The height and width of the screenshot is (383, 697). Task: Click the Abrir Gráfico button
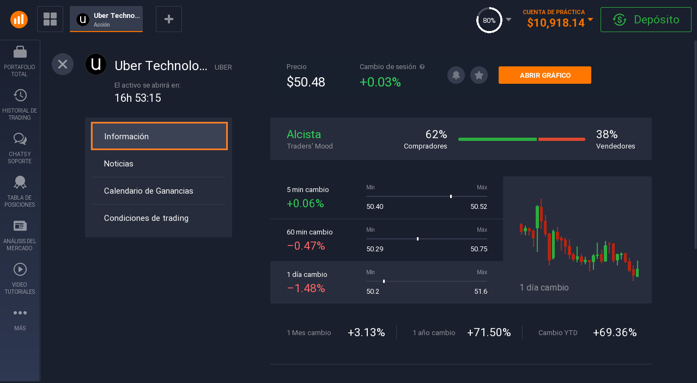545,75
